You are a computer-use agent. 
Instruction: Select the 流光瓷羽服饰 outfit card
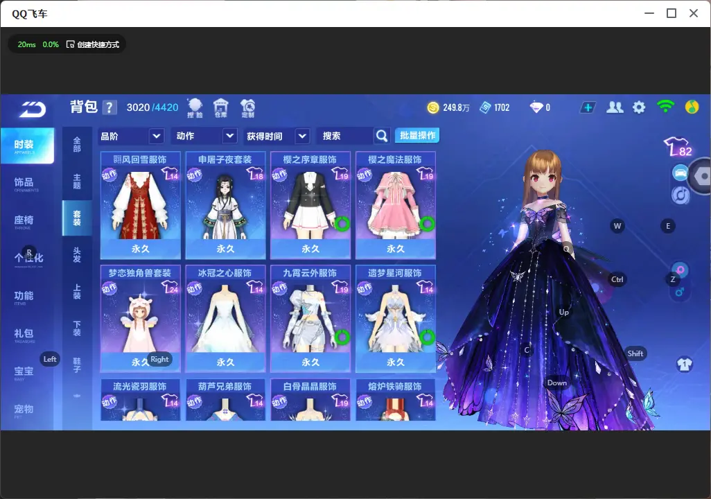click(x=141, y=400)
